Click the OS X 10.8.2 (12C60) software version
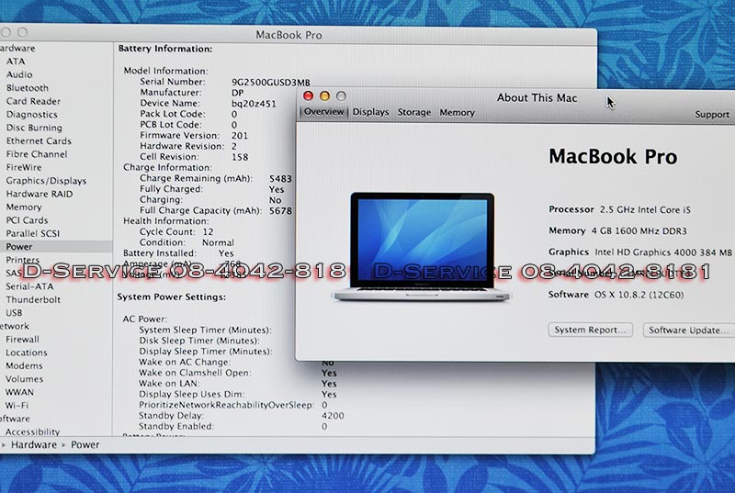The width and height of the screenshot is (735, 493). tap(639, 295)
